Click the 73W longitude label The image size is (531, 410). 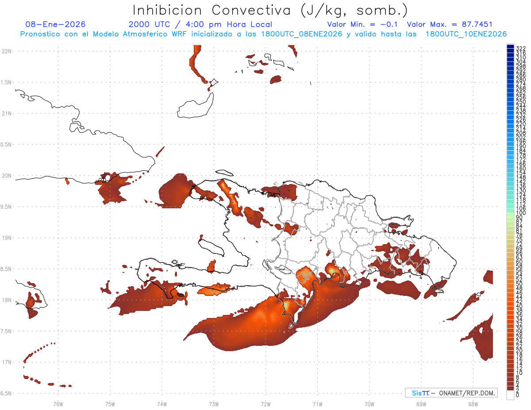(x=214, y=404)
